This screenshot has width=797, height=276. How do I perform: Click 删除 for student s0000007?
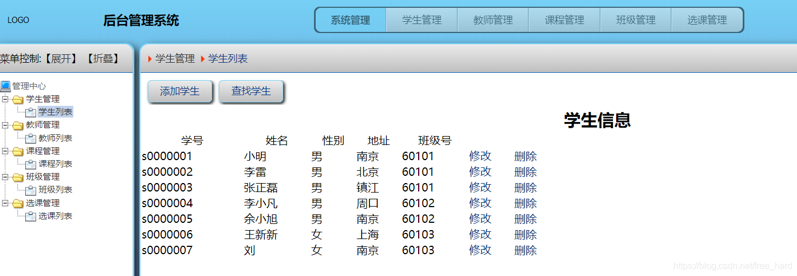526,250
